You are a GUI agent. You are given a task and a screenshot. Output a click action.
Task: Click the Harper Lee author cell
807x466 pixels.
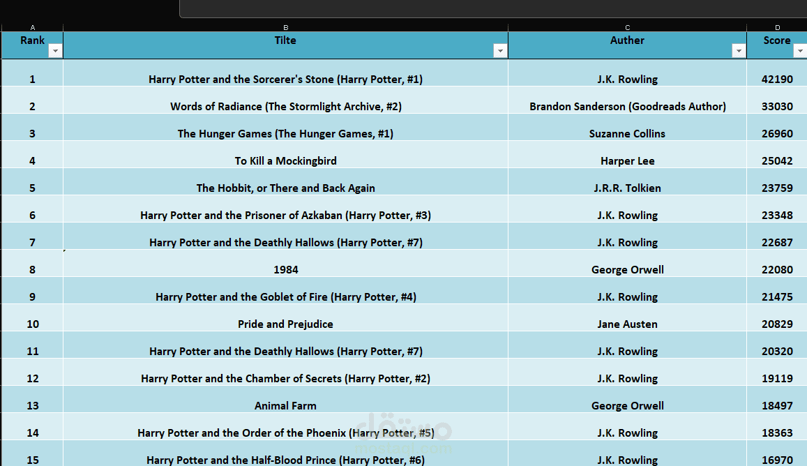tap(627, 155)
